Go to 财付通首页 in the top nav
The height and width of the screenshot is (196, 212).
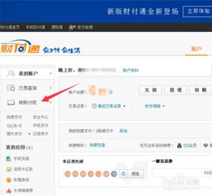[10, 27]
